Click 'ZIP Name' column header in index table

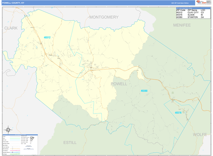pyautogui.click(x=192, y=10)
